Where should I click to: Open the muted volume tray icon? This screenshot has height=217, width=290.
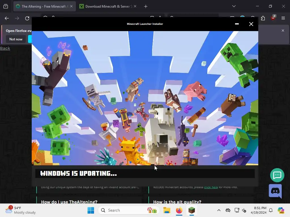point(244,210)
